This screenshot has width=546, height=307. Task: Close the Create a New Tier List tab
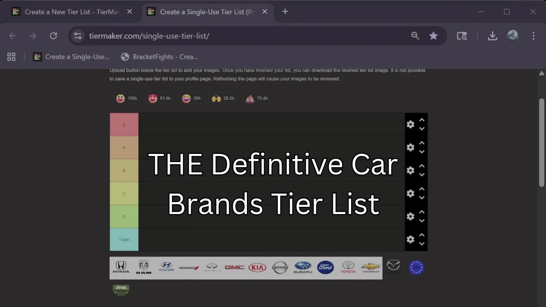point(130,12)
